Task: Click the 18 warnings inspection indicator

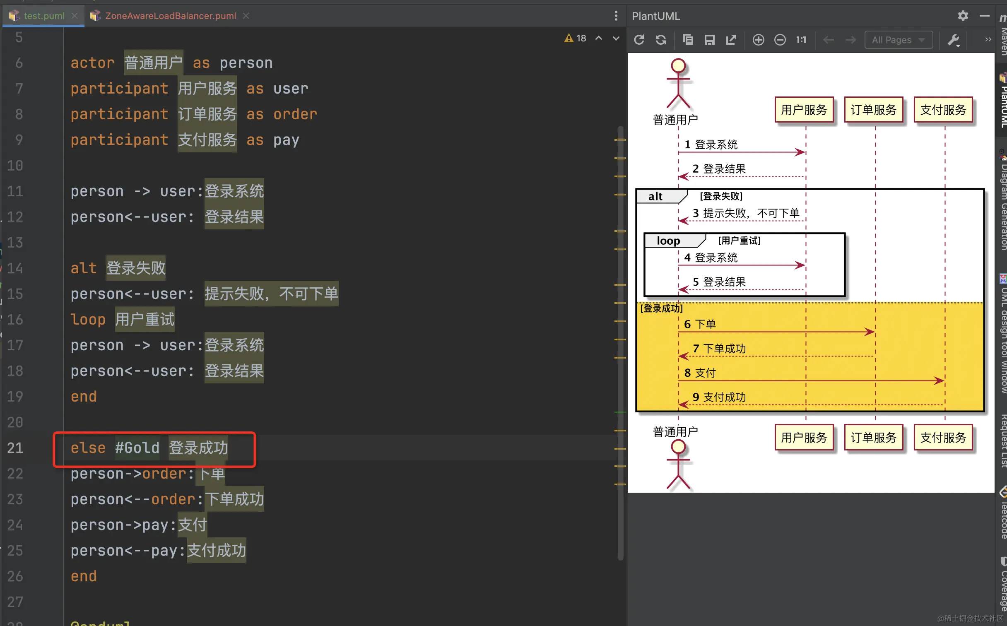Action: [576, 38]
